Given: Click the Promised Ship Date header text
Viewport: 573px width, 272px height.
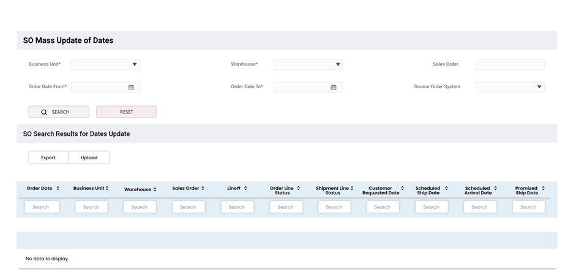Looking at the screenshot, I should [526, 191].
